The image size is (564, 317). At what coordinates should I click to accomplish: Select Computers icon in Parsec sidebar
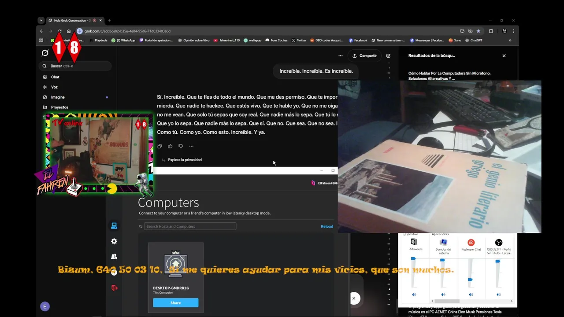(x=114, y=226)
